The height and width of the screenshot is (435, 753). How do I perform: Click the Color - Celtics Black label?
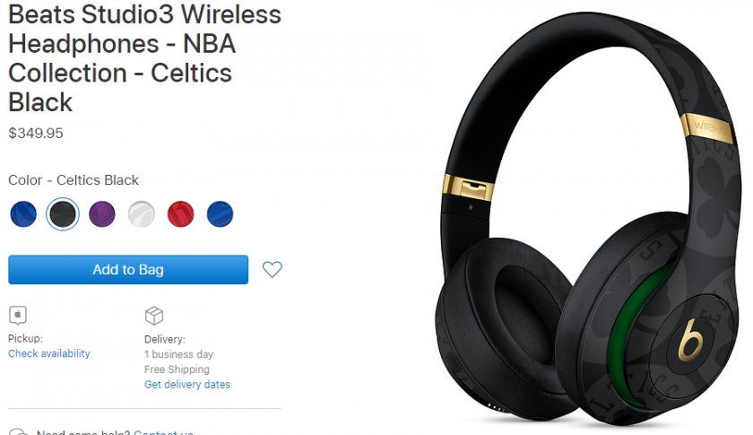point(74,180)
